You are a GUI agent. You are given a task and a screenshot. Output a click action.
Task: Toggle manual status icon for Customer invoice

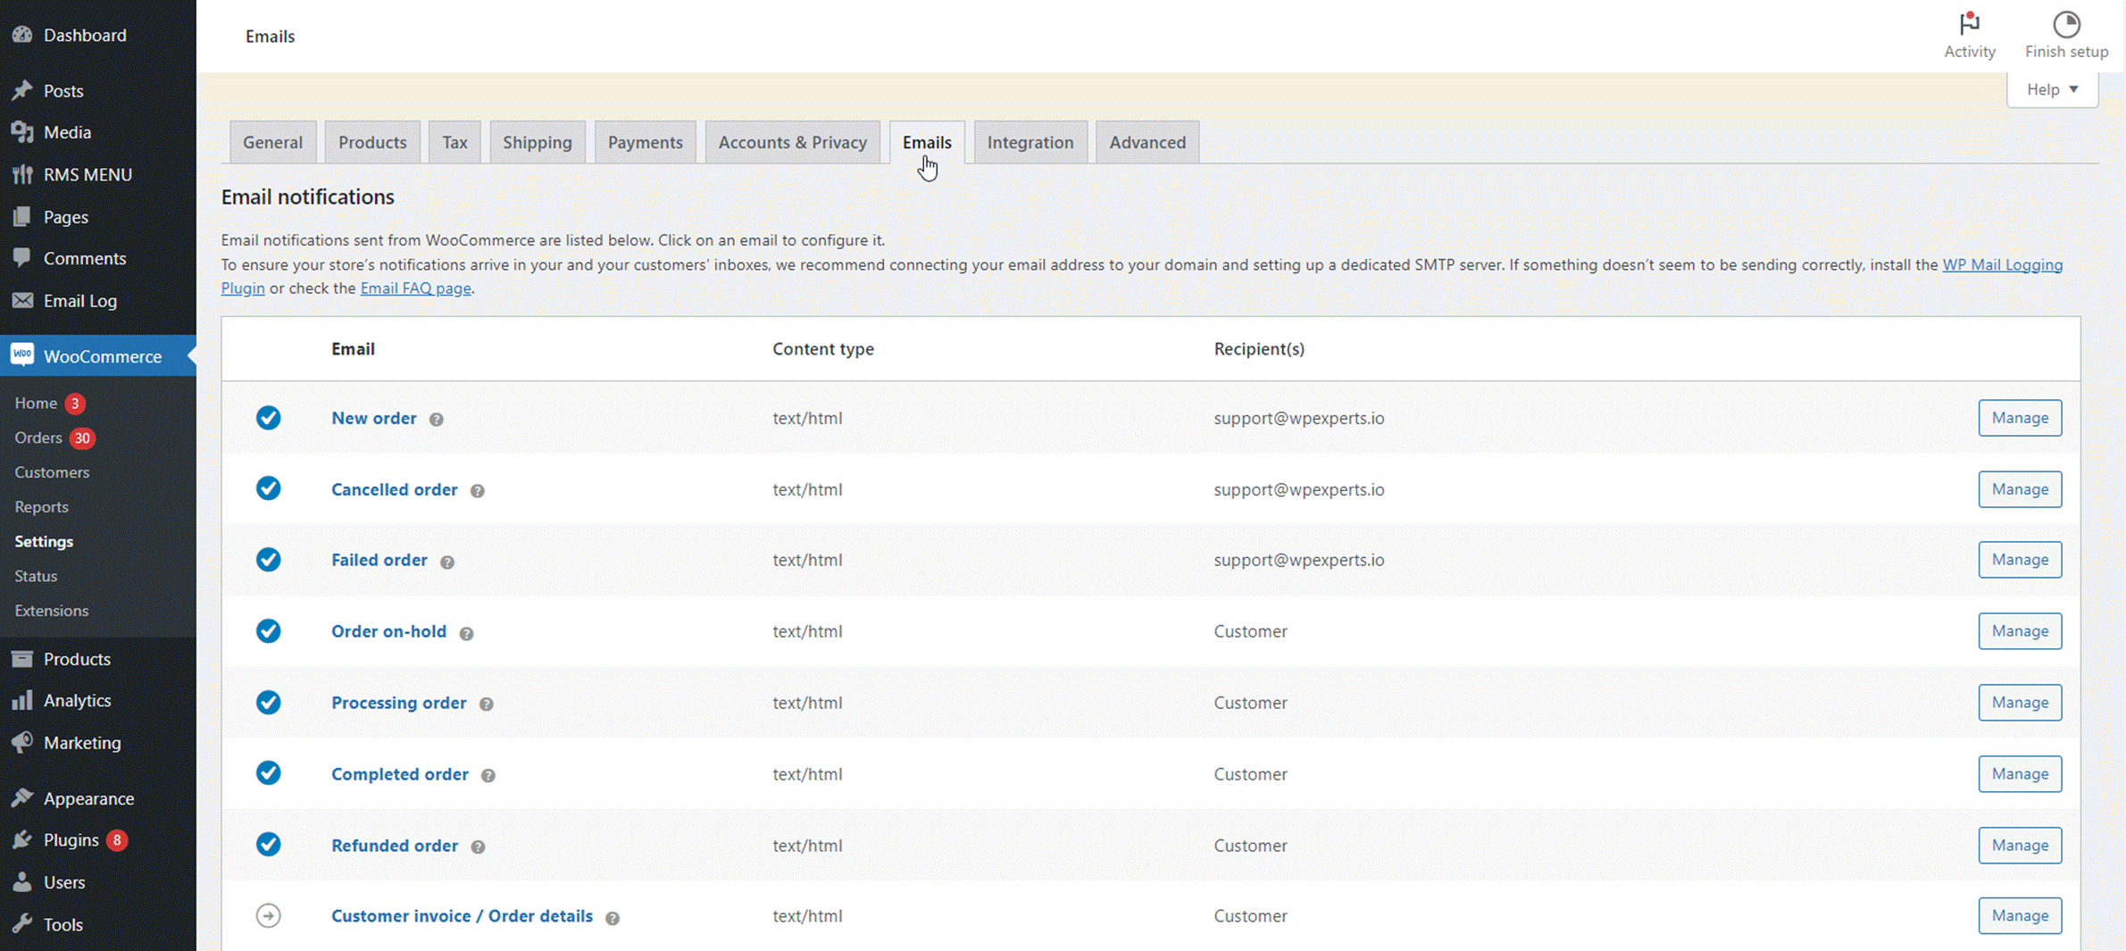(268, 915)
